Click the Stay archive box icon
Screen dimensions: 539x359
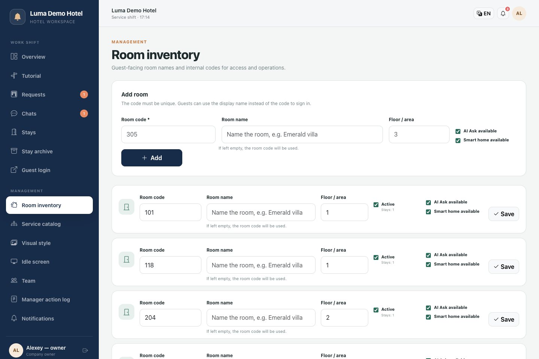14,151
